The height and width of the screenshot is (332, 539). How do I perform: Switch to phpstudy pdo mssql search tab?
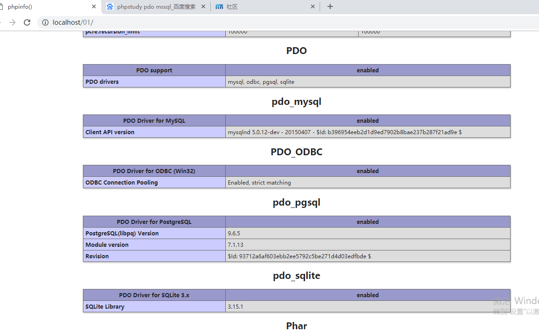coord(157,6)
